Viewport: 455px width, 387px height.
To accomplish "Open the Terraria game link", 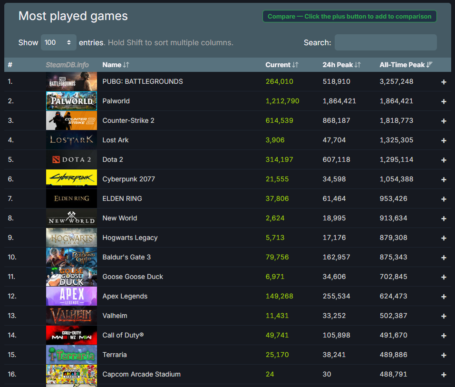I will 115,355.
